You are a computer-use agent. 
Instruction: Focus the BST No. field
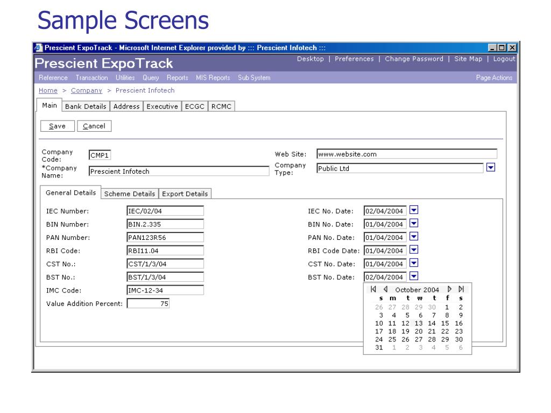click(165, 277)
